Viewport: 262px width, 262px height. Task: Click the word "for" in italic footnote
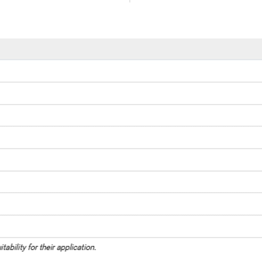coord(33,247)
